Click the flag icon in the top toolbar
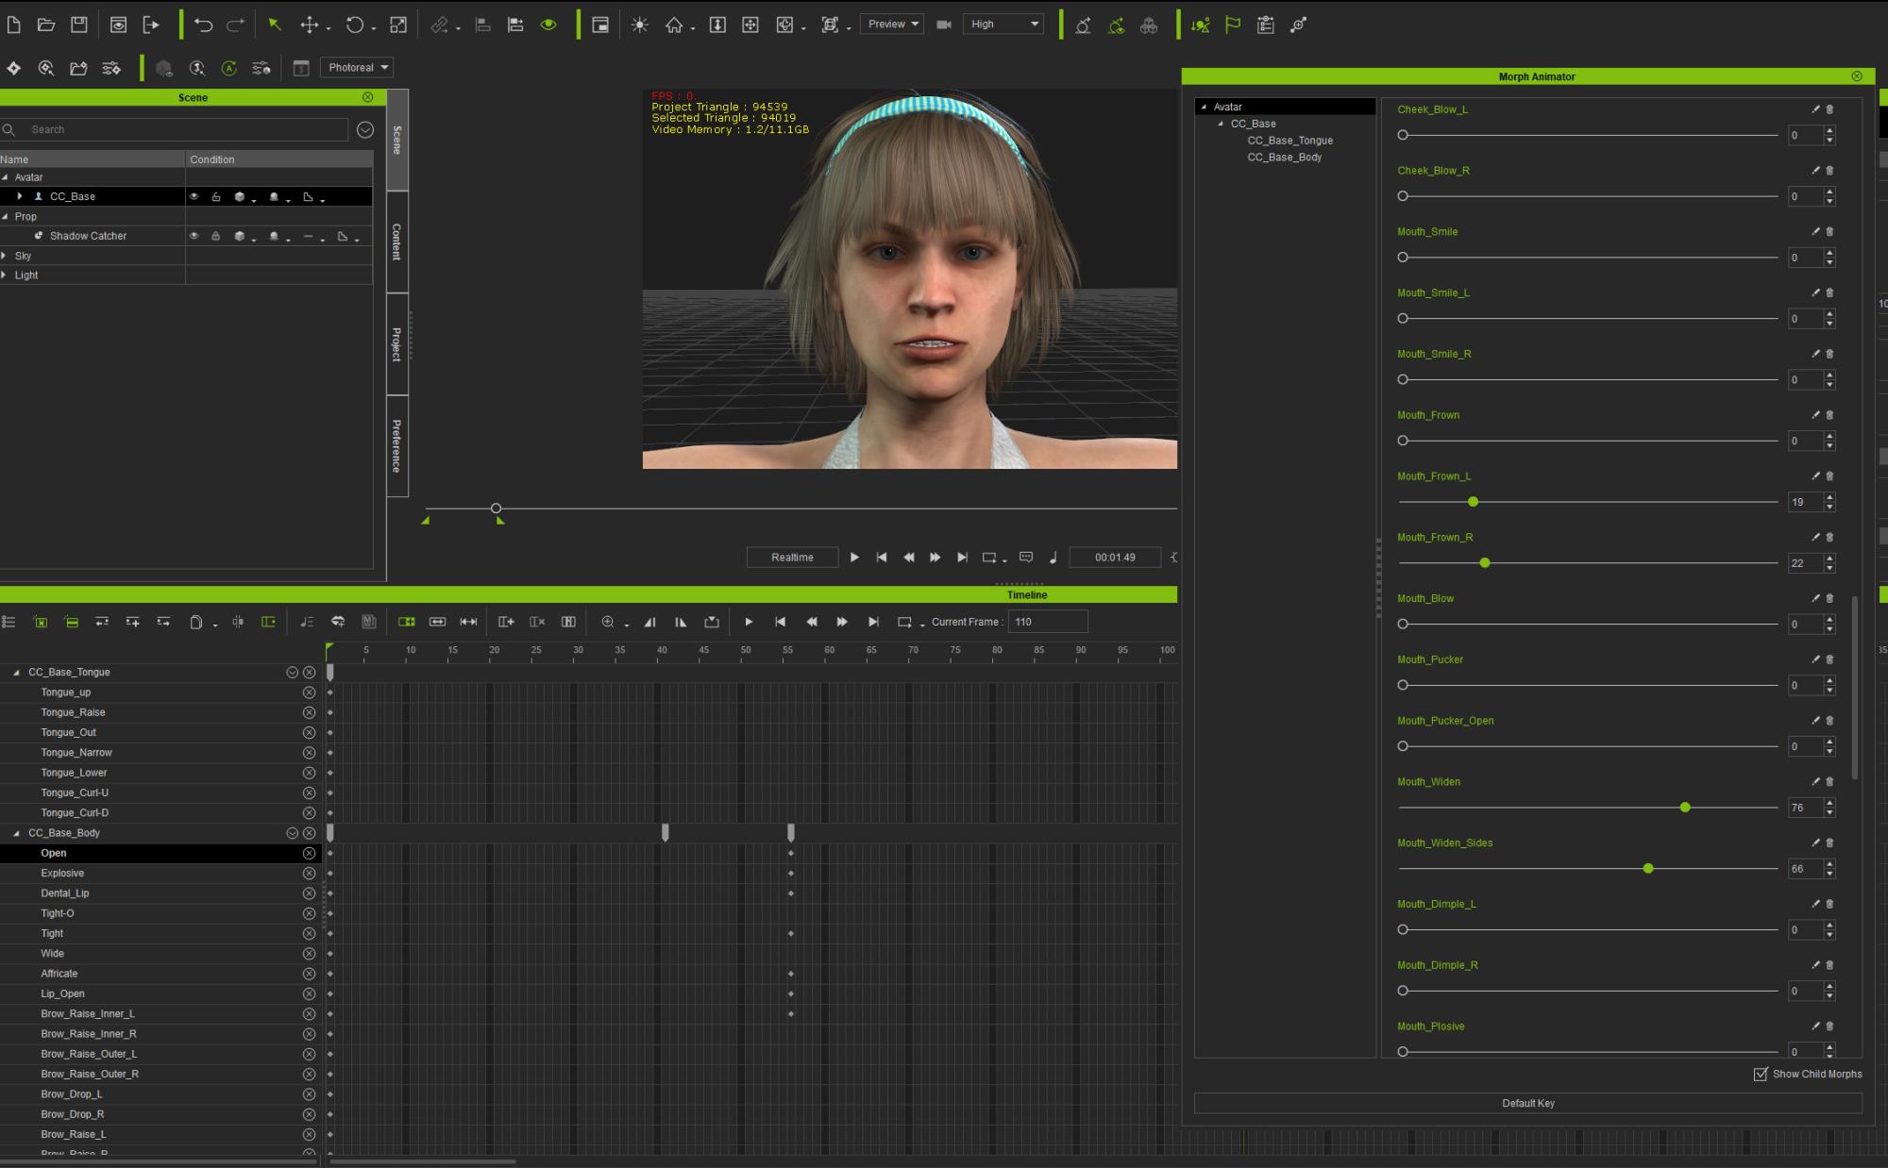1888x1168 pixels. [1233, 25]
